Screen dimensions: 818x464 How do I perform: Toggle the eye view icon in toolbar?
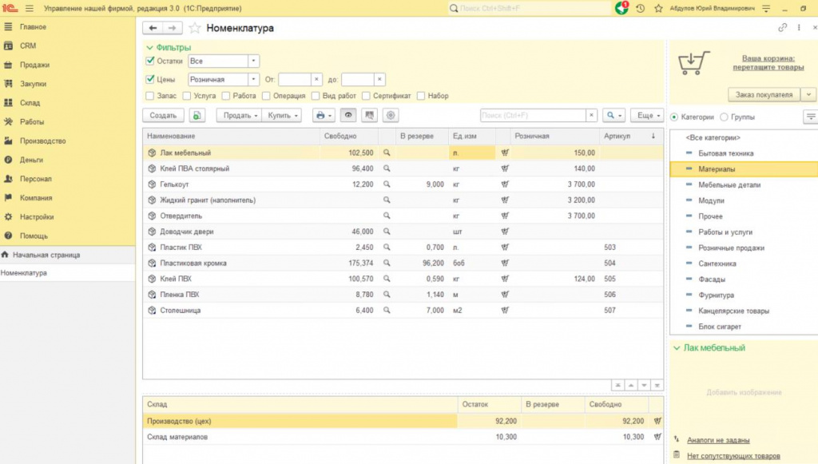point(348,115)
